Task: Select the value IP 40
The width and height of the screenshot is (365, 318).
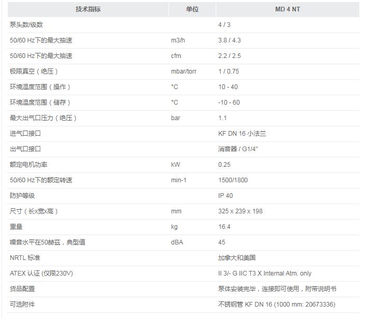Action: click(226, 196)
